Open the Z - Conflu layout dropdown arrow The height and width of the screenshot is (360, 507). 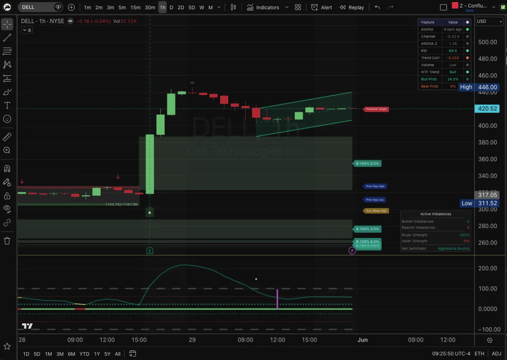(x=494, y=7)
